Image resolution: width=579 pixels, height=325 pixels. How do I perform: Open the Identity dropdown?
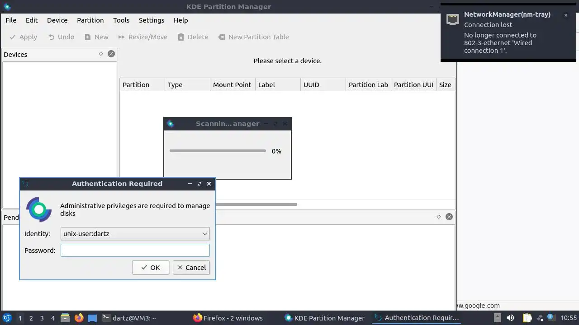click(135, 234)
